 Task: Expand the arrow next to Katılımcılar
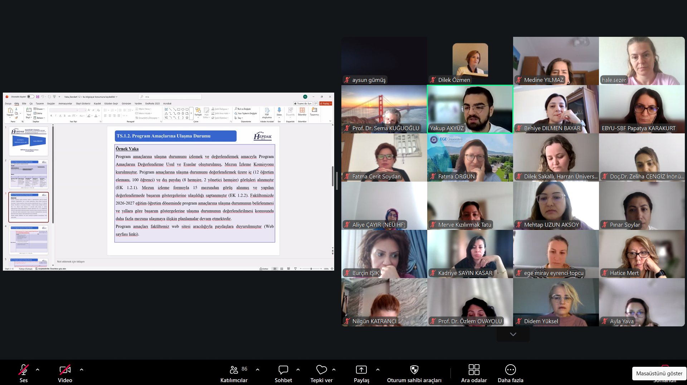point(258,370)
